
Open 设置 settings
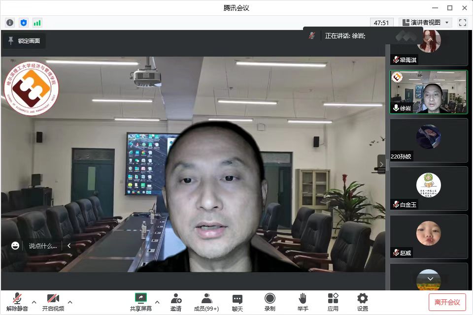363,302
